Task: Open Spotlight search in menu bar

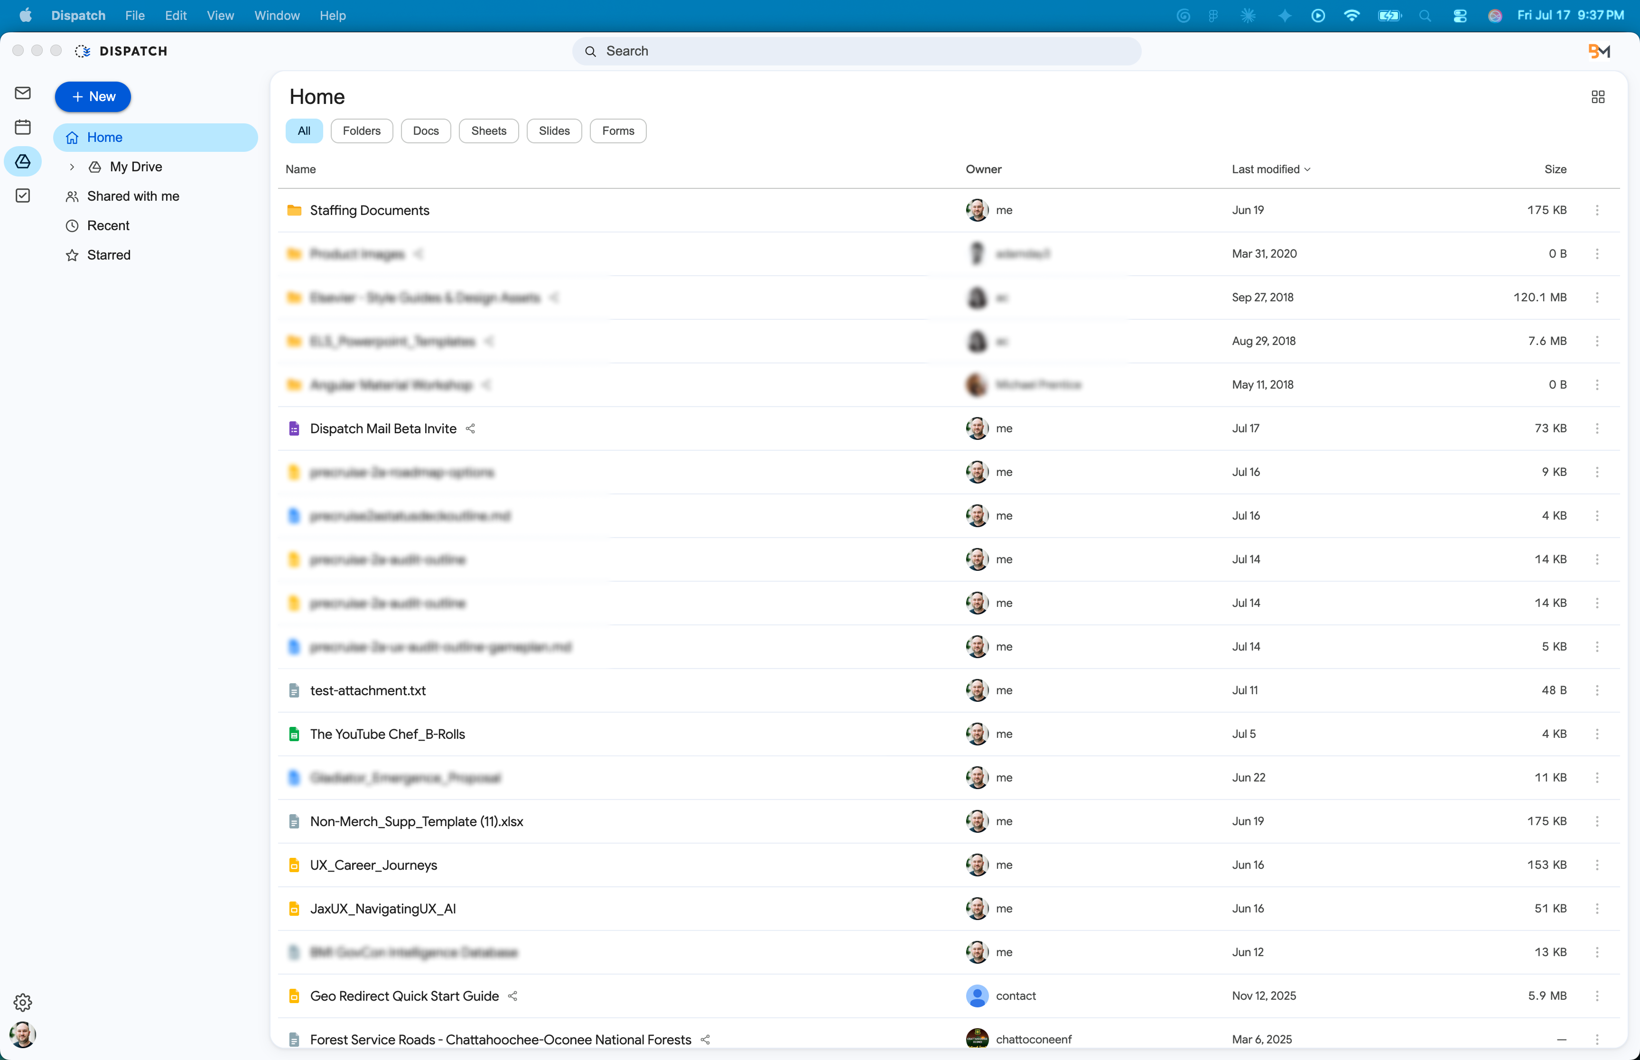Action: [1425, 15]
